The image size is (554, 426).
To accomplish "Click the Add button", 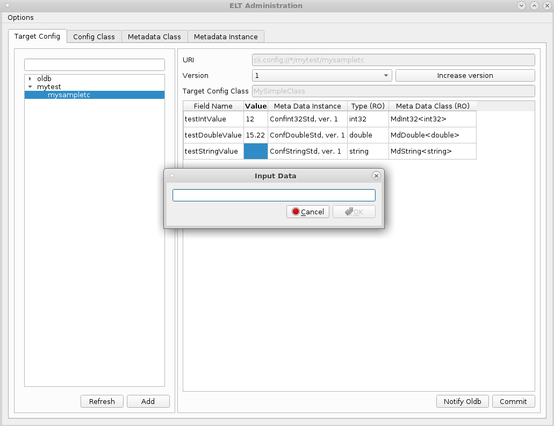I will [x=148, y=401].
